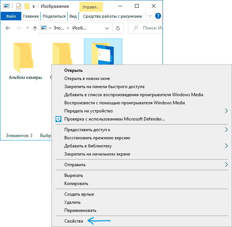Click the Изоб... breadcrumb segment
Image resolution: width=232 pixels, height=227 pixels.
coord(79,28)
